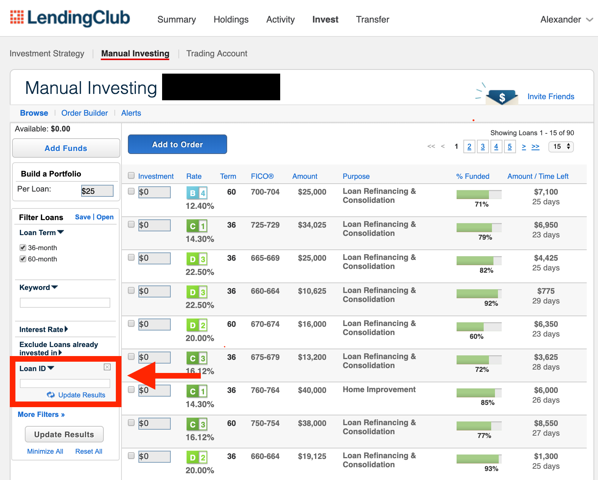
Task: Switch to Investment Strategy tab
Action: click(x=47, y=53)
